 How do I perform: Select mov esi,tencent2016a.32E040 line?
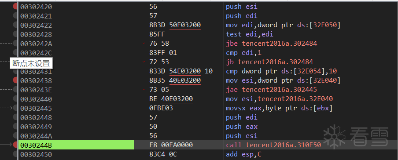pyautogui.click(x=279, y=99)
